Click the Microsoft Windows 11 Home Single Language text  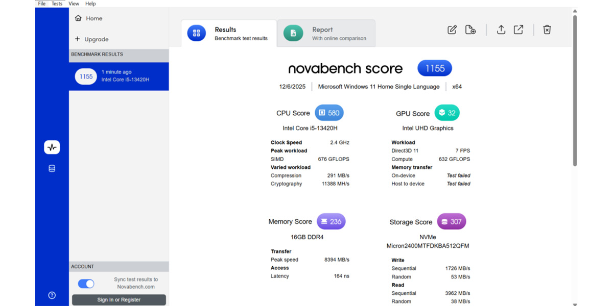[x=379, y=87]
